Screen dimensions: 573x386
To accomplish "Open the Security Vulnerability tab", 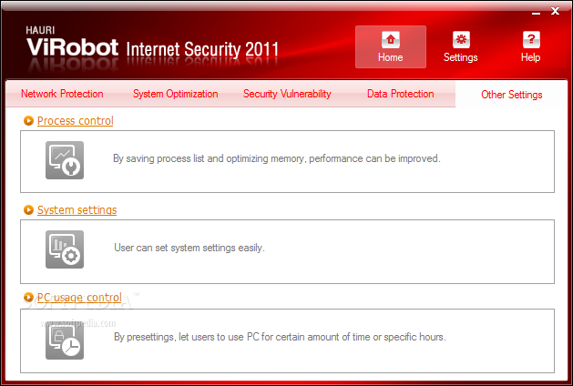I will click(x=287, y=94).
